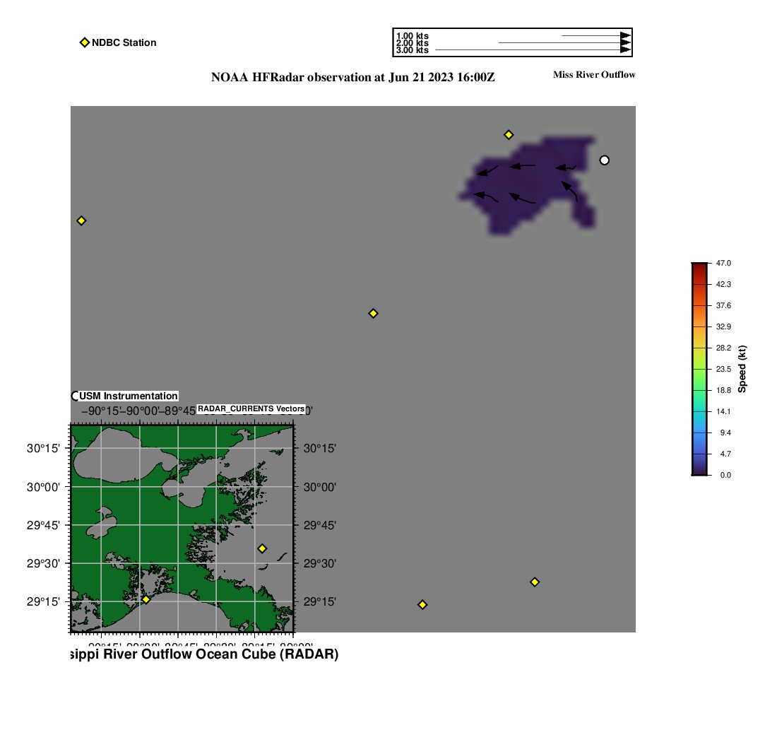The image size is (777, 742).
Task: Select the white USM marker beside radar patch
Action: (604, 160)
